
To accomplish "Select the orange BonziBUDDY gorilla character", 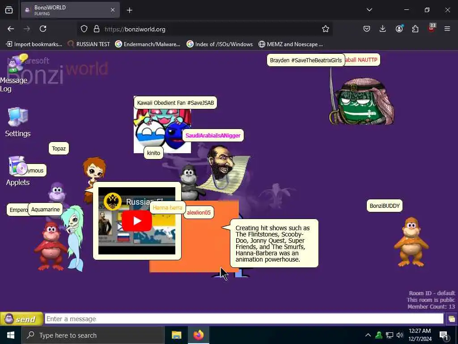I will (411, 242).
